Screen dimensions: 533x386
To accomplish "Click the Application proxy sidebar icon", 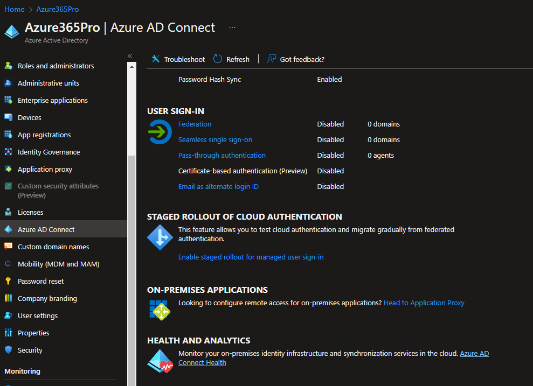I will pos(9,169).
